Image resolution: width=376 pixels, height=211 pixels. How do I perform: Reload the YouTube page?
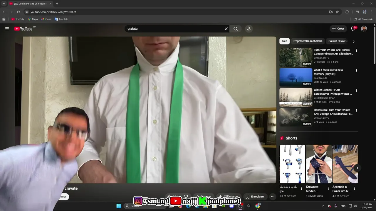pos(18,12)
